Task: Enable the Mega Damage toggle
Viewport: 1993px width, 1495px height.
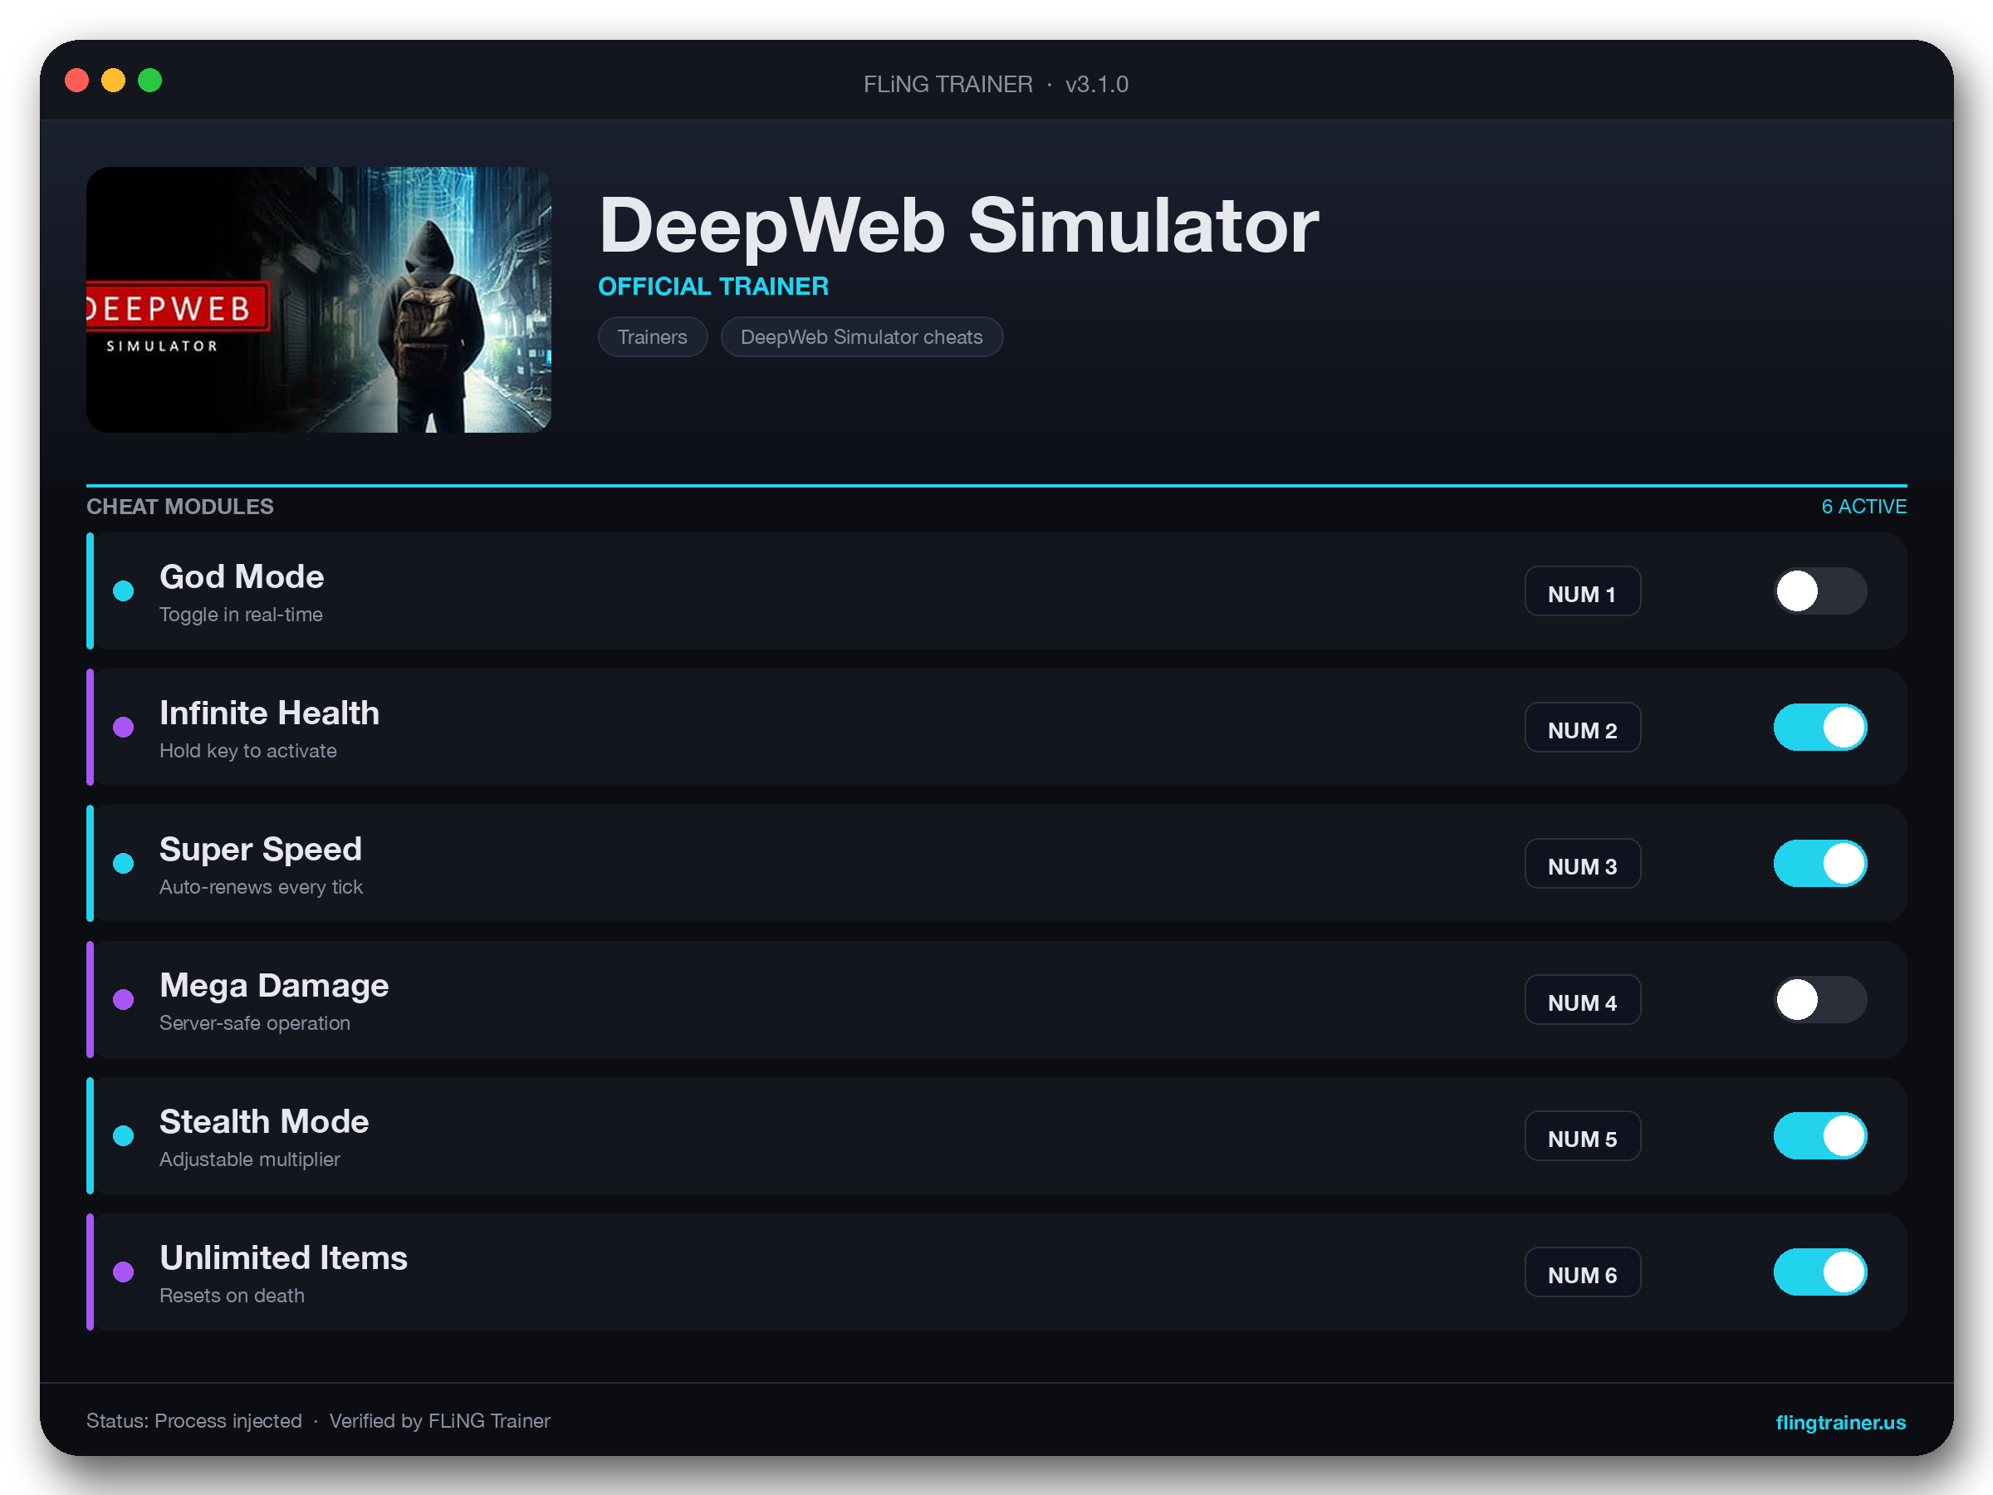Action: click(x=1820, y=999)
